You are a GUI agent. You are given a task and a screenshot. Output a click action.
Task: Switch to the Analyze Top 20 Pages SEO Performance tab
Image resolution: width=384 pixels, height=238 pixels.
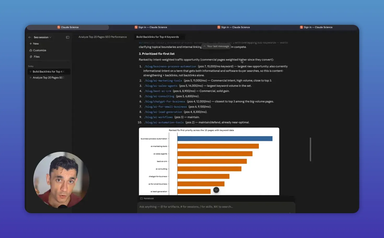click(x=103, y=37)
